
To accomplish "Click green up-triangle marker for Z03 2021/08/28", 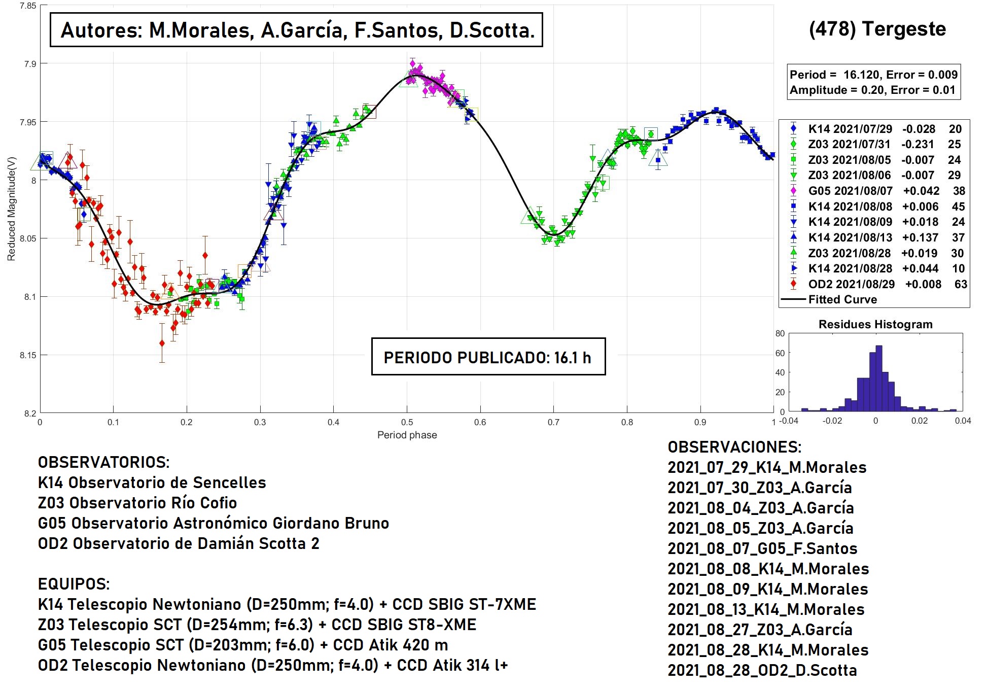I will pyautogui.click(x=794, y=253).
